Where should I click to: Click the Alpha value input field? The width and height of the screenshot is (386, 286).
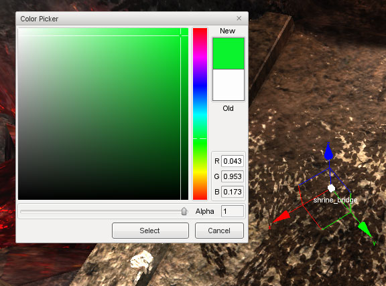[x=233, y=211]
